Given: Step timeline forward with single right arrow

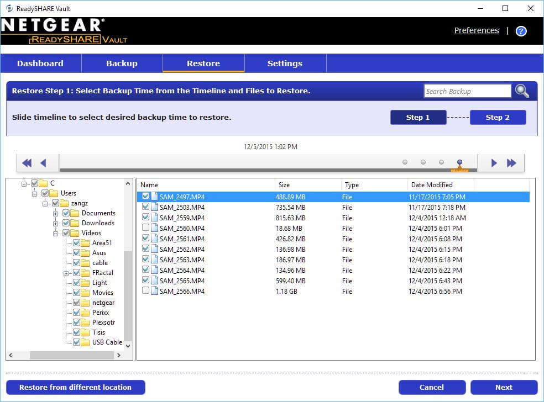Looking at the screenshot, I should [494, 163].
